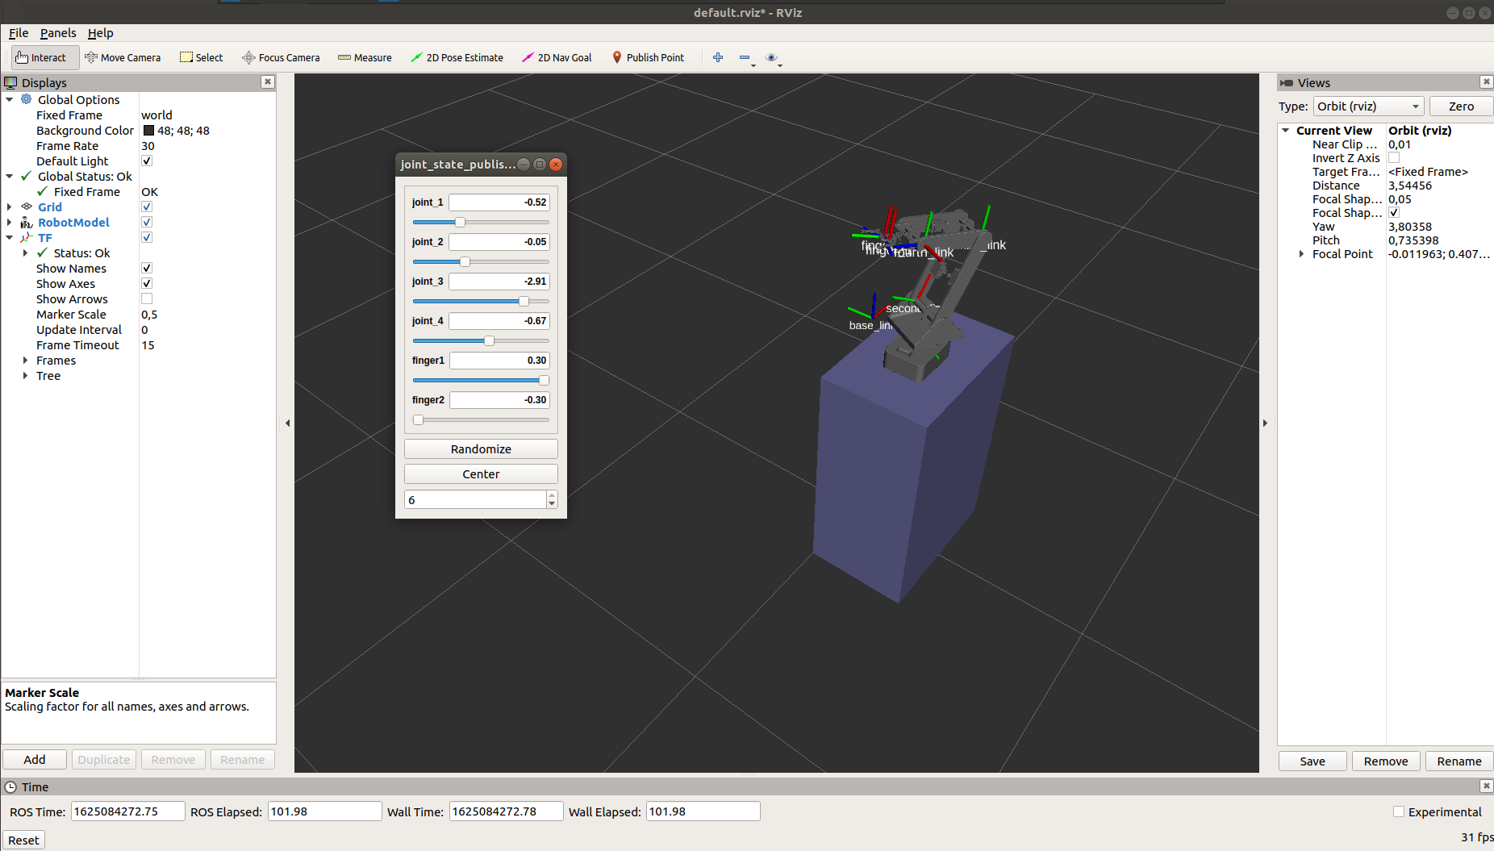Select the Interact tool
The height and width of the screenshot is (851, 1494).
click(x=41, y=57)
